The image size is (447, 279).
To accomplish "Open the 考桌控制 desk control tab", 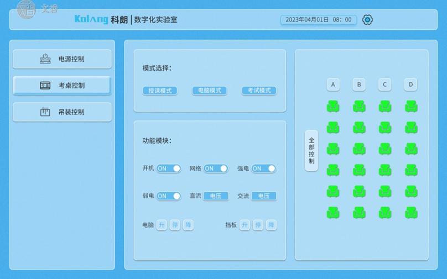I will click(x=62, y=86).
